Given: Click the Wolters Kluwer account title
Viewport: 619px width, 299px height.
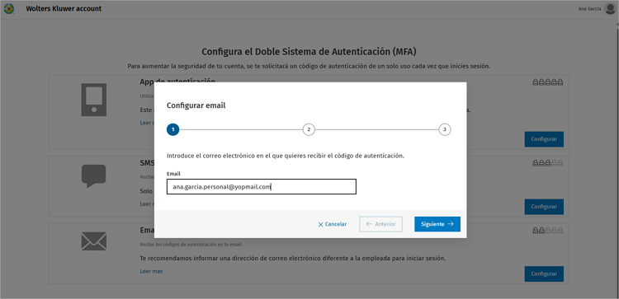Looking at the screenshot, I should tap(64, 9).
